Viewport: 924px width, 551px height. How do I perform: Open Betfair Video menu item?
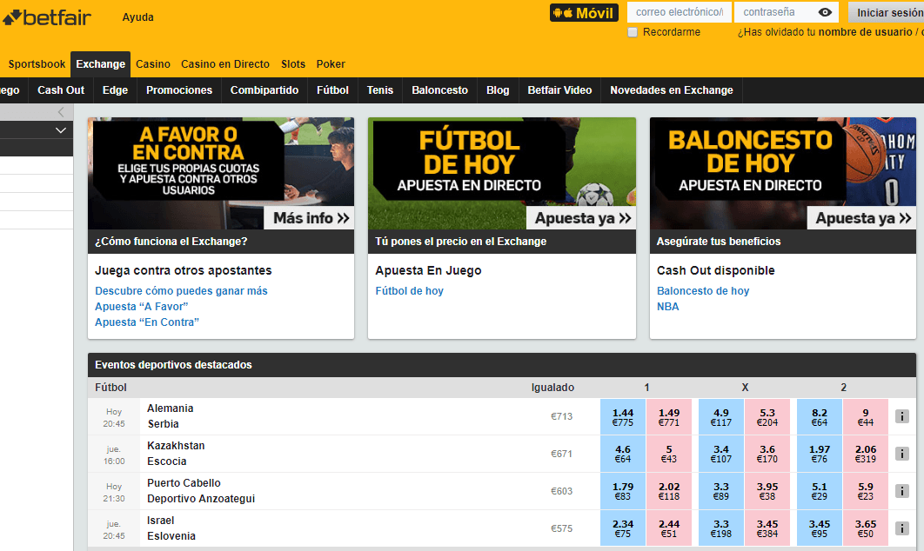559,90
